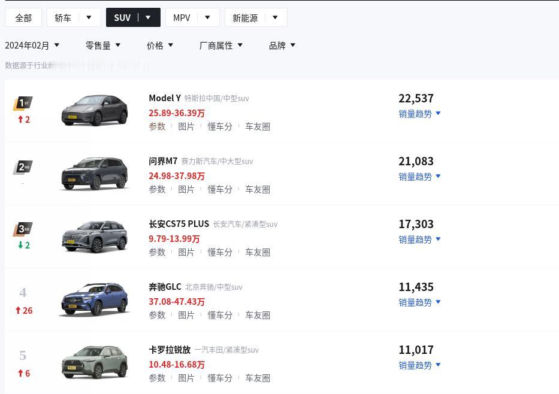The height and width of the screenshot is (394, 559).
Task: Click the 问界M7 sales figure 21,083
Action: [x=416, y=162]
